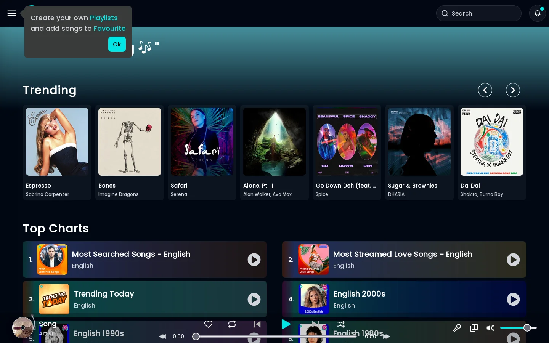The image size is (549, 343).
Task: Open "Most Searched Songs - English" title
Action: (131, 254)
